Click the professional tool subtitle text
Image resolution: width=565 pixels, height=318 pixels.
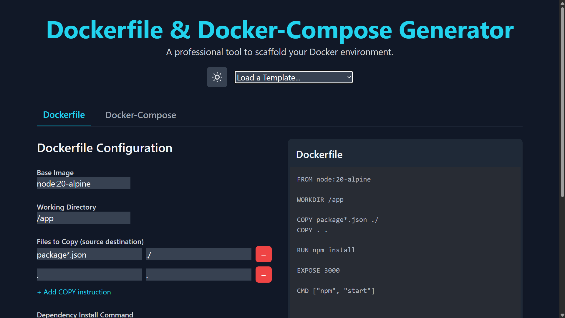click(279, 52)
